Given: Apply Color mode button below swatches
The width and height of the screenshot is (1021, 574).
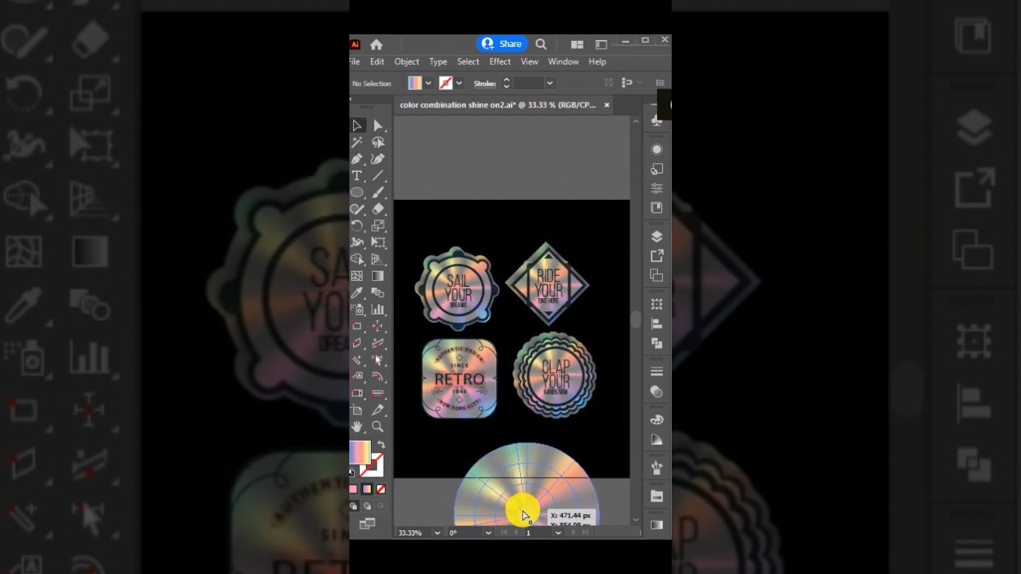Looking at the screenshot, I should tap(353, 489).
